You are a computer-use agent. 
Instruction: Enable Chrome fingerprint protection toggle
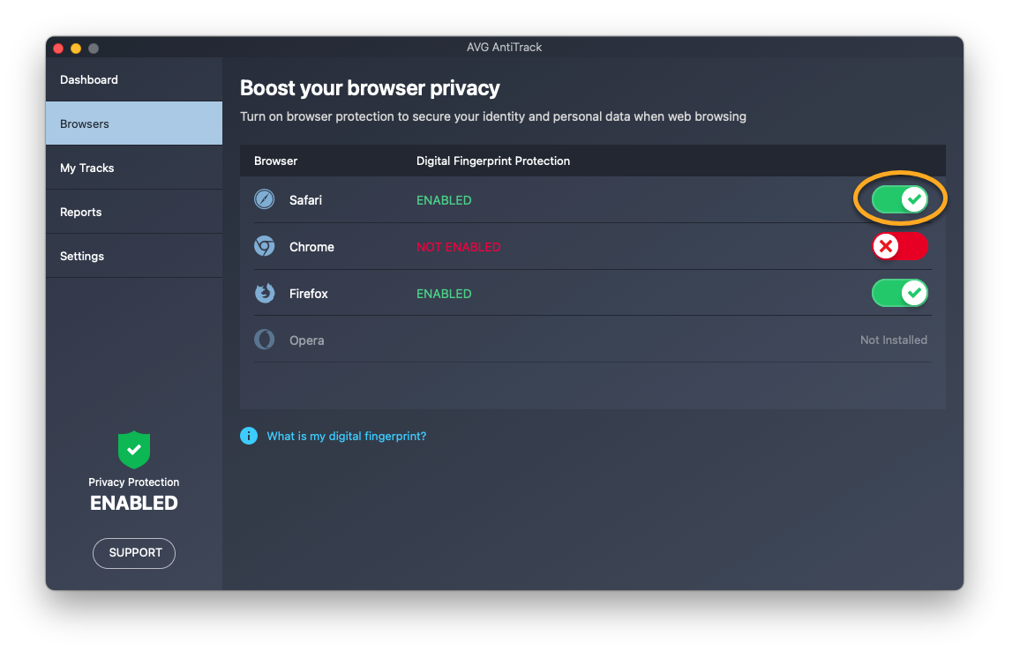(899, 247)
